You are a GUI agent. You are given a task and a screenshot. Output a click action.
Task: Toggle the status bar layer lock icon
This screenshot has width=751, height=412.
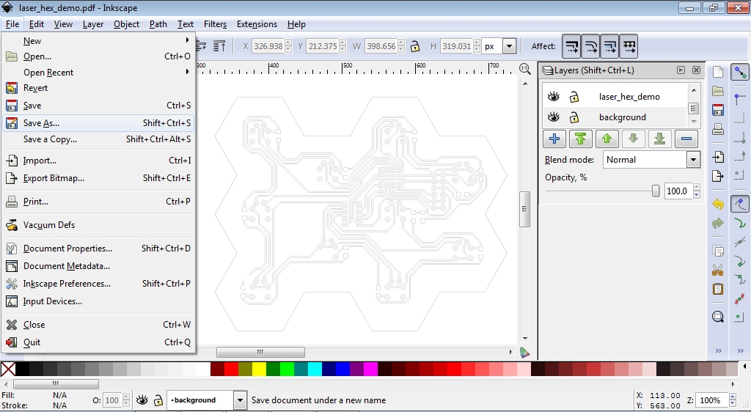pos(158,400)
